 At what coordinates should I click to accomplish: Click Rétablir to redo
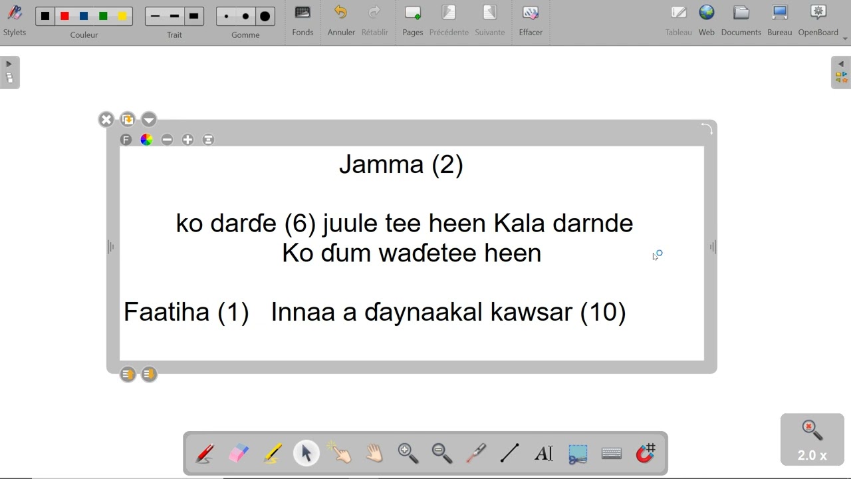pos(375,21)
